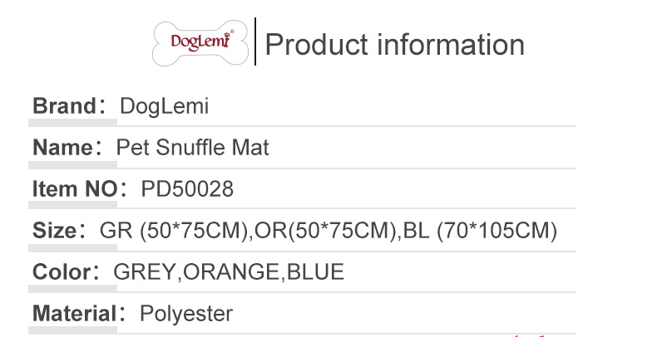
Task: Click the "Size" field label
Action: [54, 231]
